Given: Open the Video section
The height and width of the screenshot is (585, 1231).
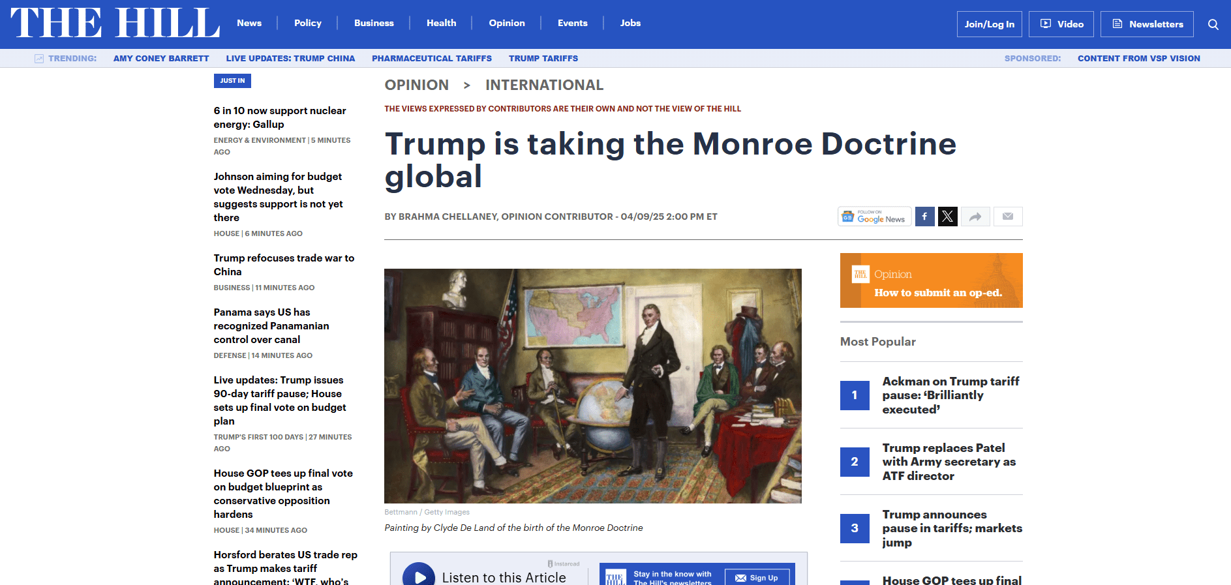Looking at the screenshot, I should tap(1061, 24).
